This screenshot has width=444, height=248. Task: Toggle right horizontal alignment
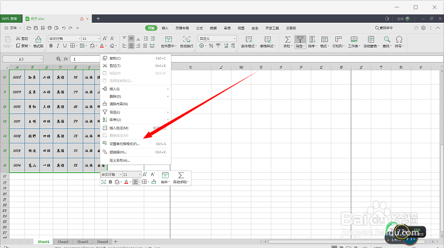point(138,46)
